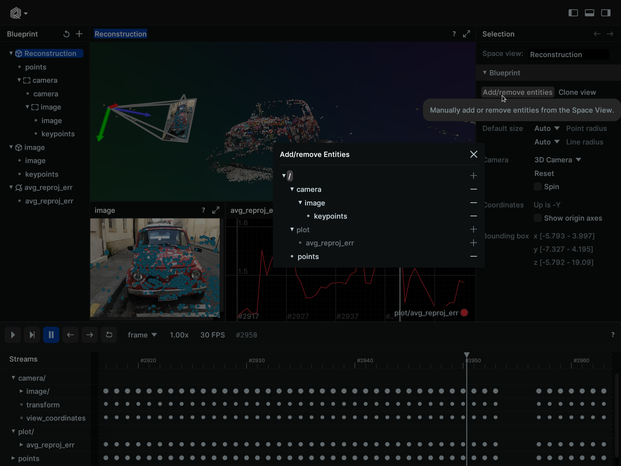The image size is (621, 466).
Task: Toggle the bottom timeline panel icon
Action: [x=590, y=13]
